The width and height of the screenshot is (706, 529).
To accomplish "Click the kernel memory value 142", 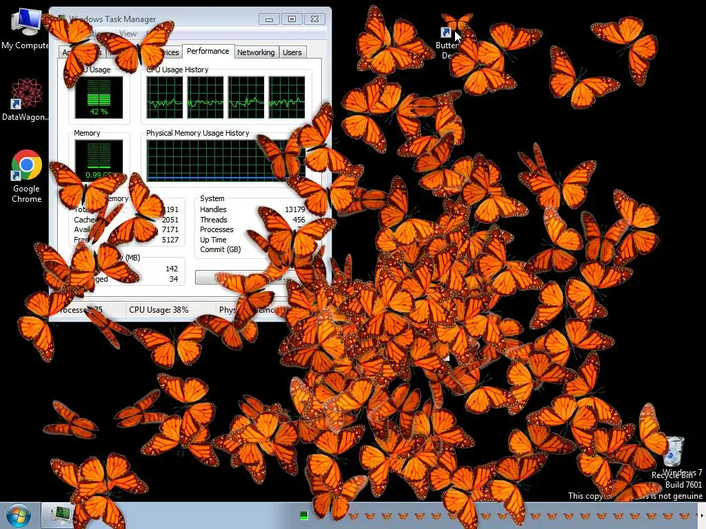I will tap(172, 269).
